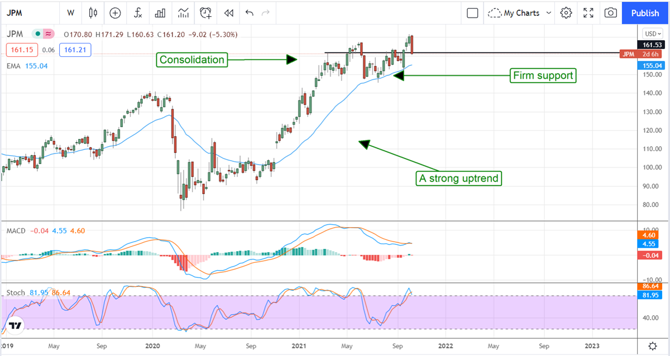This screenshot has height=356, width=670.
Task: Enter fullscreen mode
Action: [588, 12]
